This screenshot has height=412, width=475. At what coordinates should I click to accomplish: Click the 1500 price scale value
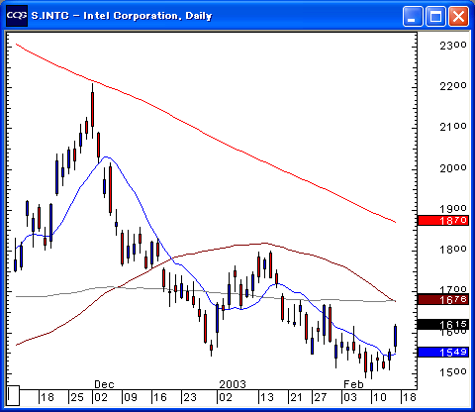pyautogui.click(x=453, y=372)
